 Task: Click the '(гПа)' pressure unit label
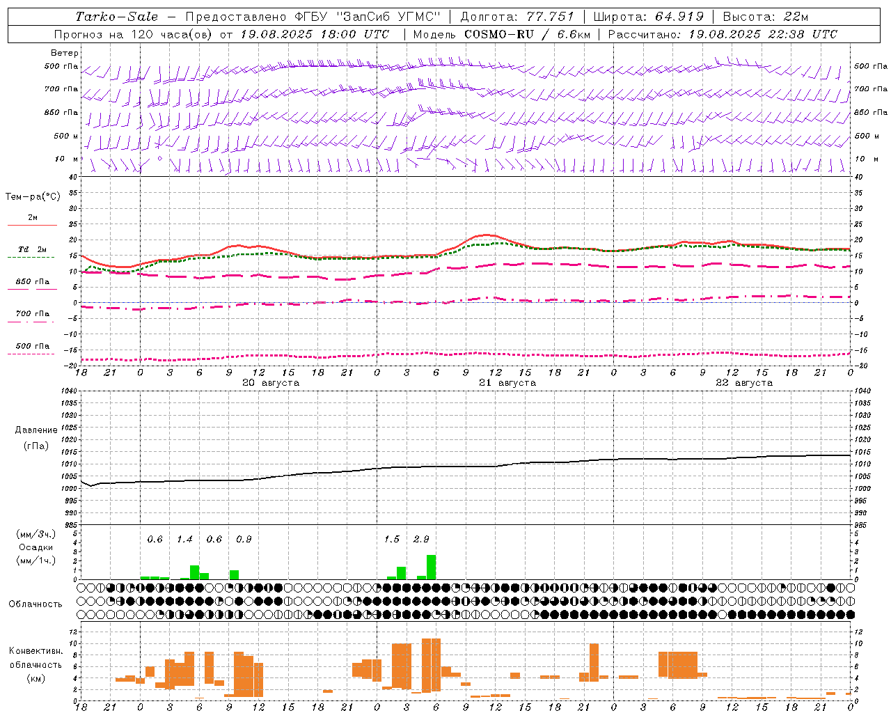tap(36, 446)
